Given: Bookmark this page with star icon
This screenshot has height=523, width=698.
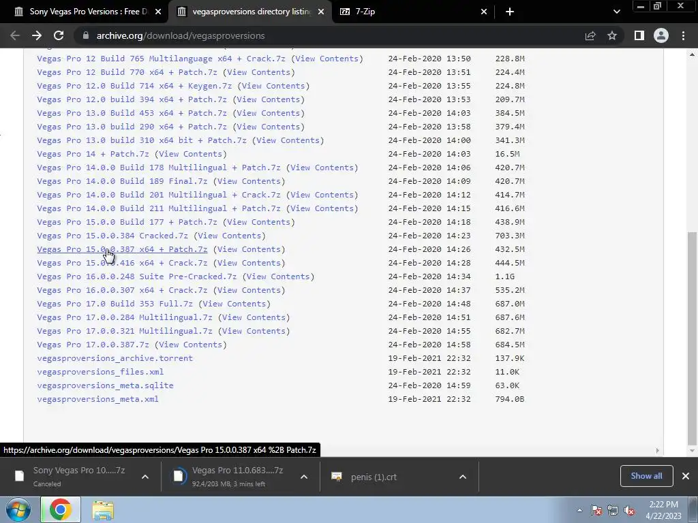Looking at the screenshot, I should [x=612, y=35].
